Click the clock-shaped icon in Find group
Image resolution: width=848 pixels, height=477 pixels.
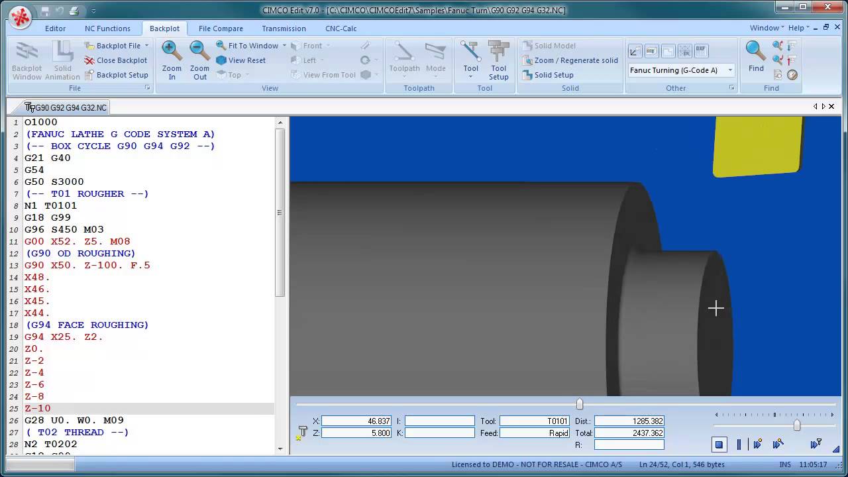point(792,75)
